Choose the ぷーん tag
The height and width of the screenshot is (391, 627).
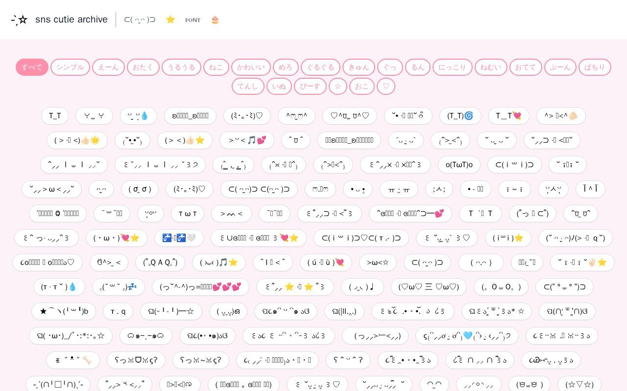point(560,67)
